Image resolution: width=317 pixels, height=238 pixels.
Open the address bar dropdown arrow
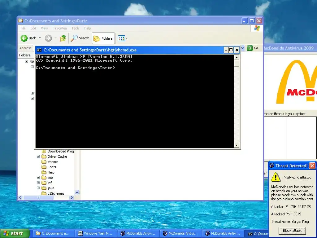(x=243, y=48)
